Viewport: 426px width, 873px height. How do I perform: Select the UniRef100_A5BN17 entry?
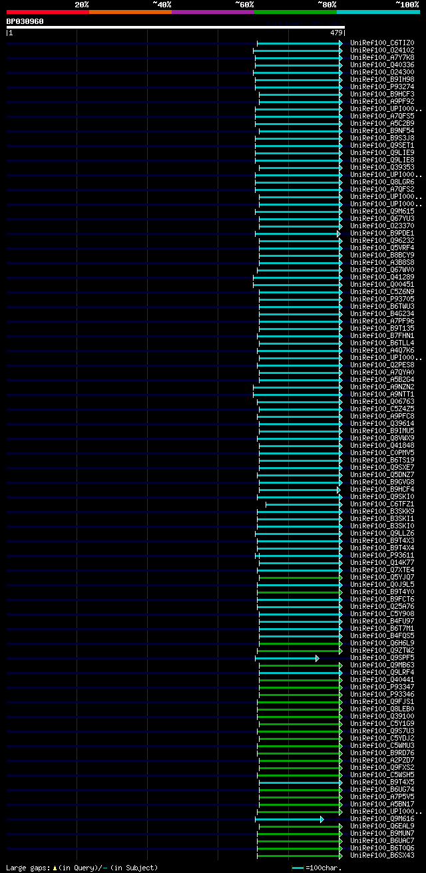[382, 804]
